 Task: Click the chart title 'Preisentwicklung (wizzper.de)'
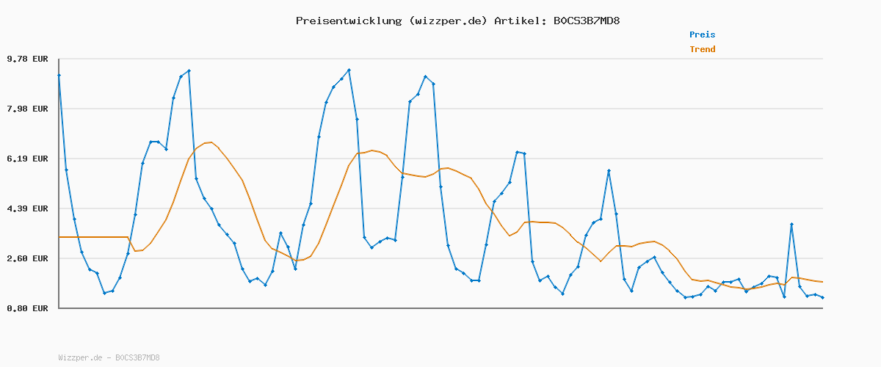tap(391, 21)
